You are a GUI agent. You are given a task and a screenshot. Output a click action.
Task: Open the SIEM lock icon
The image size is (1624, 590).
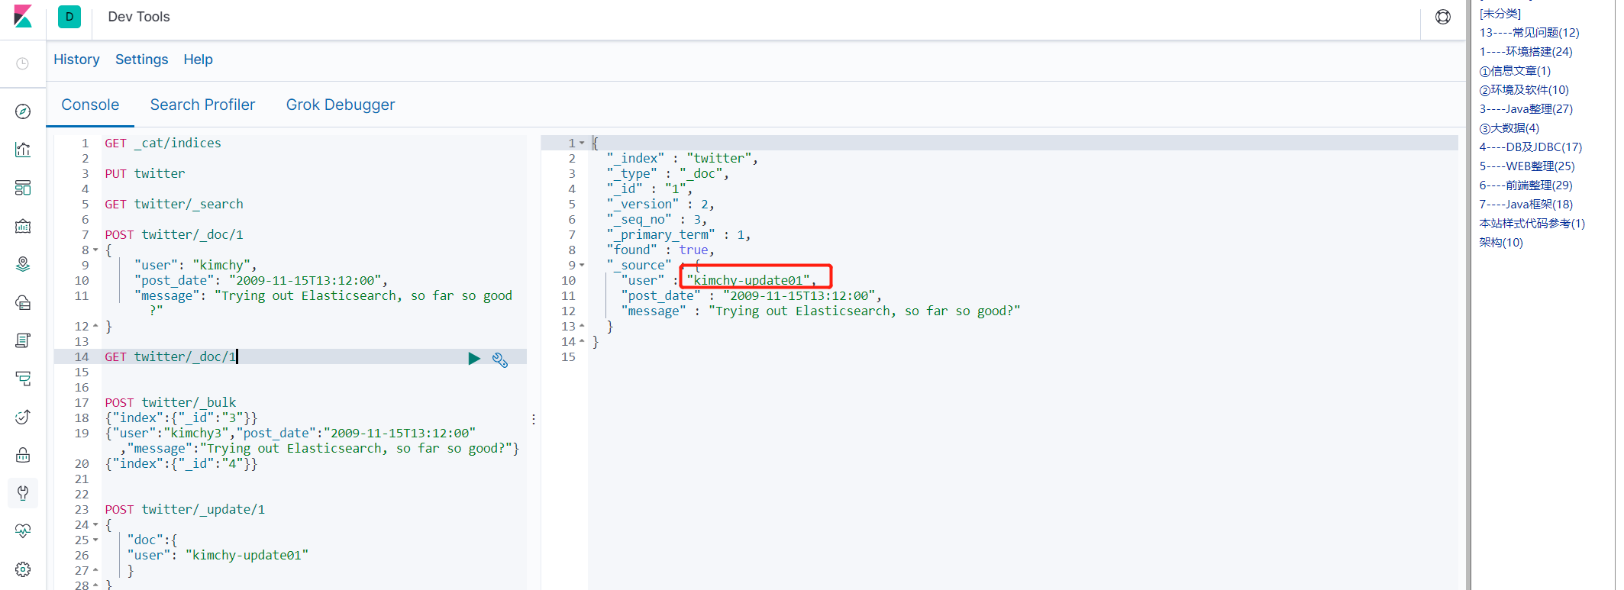pos(23,455)
